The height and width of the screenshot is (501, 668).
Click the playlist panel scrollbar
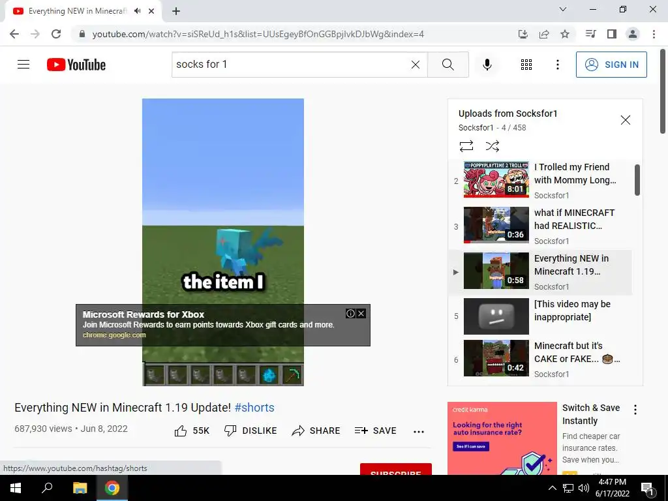(x=637, y=180)
